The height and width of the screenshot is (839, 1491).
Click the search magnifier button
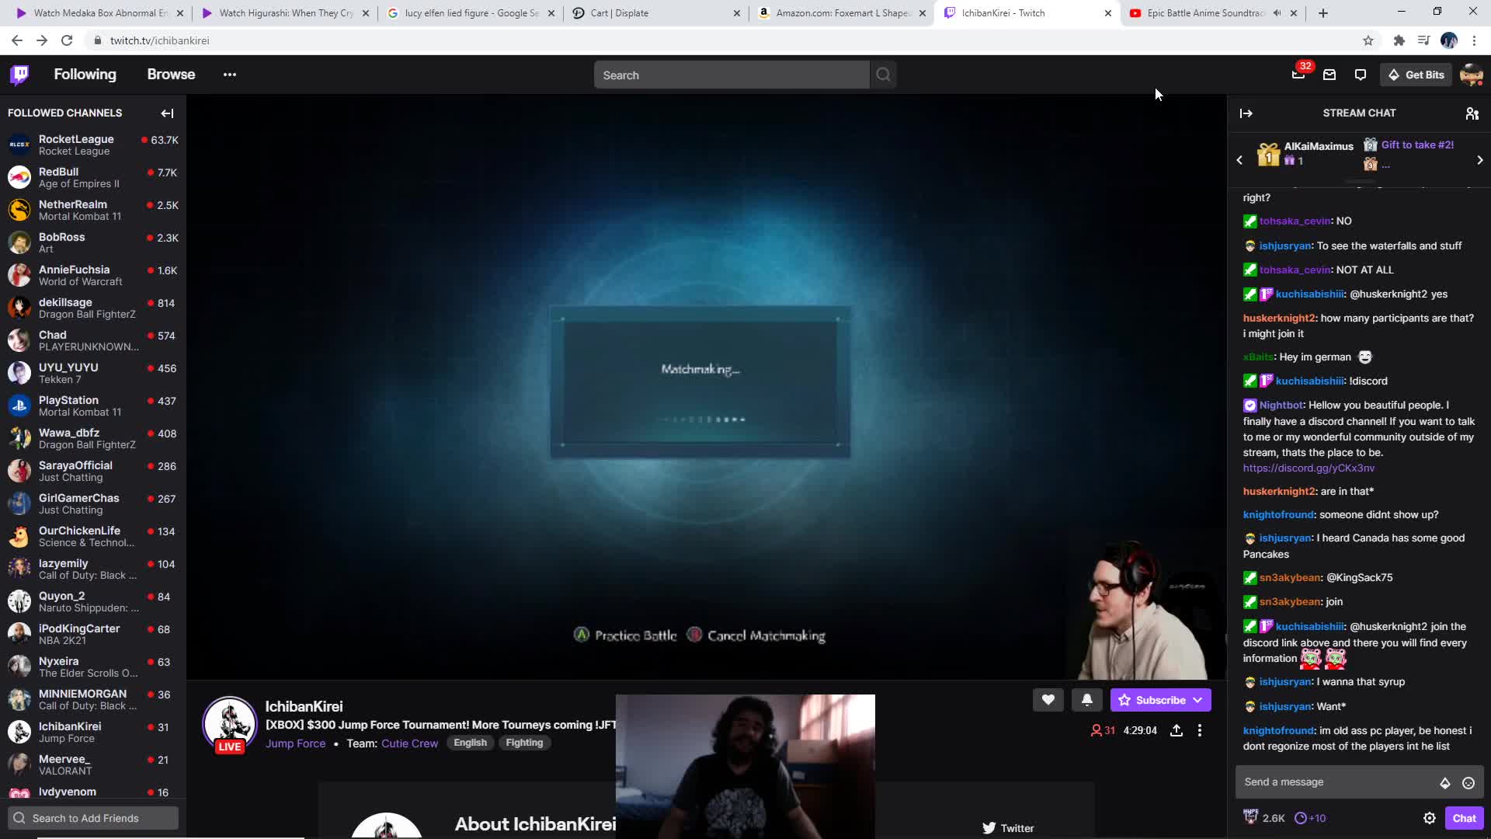[884, 75]
